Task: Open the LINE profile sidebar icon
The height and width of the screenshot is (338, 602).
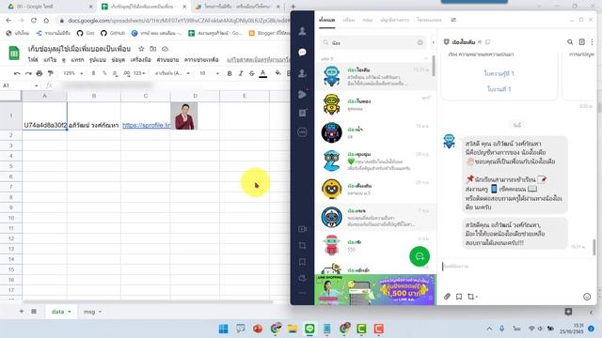Action: (302, 31)
